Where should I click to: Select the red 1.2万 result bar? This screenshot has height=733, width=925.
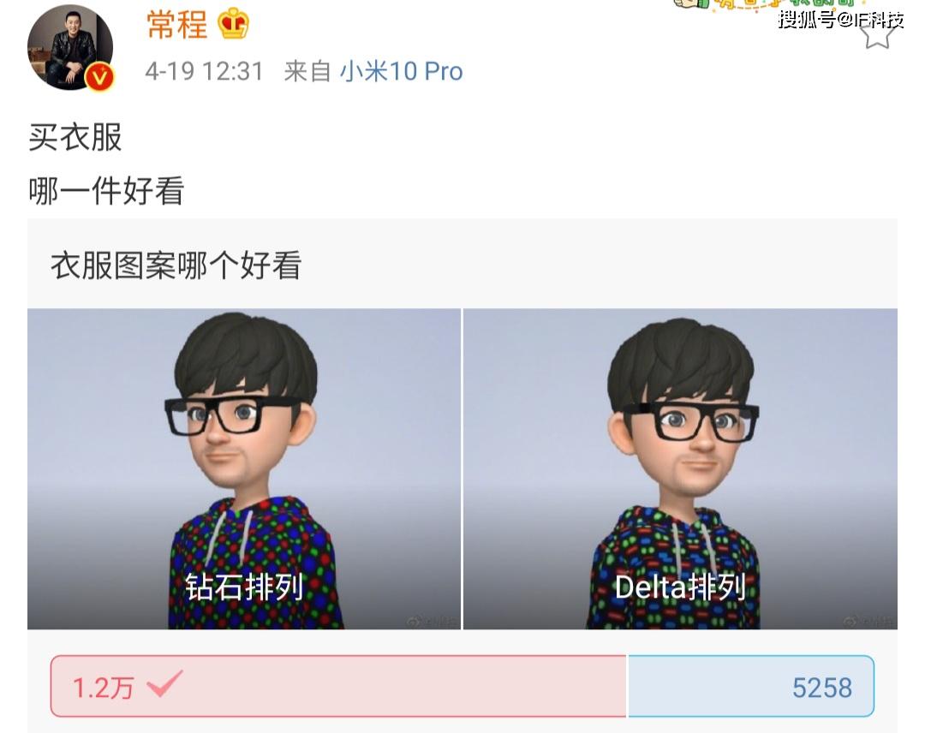338,687
